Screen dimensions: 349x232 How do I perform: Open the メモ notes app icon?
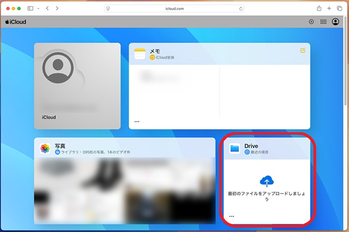[x=140, y=54]
